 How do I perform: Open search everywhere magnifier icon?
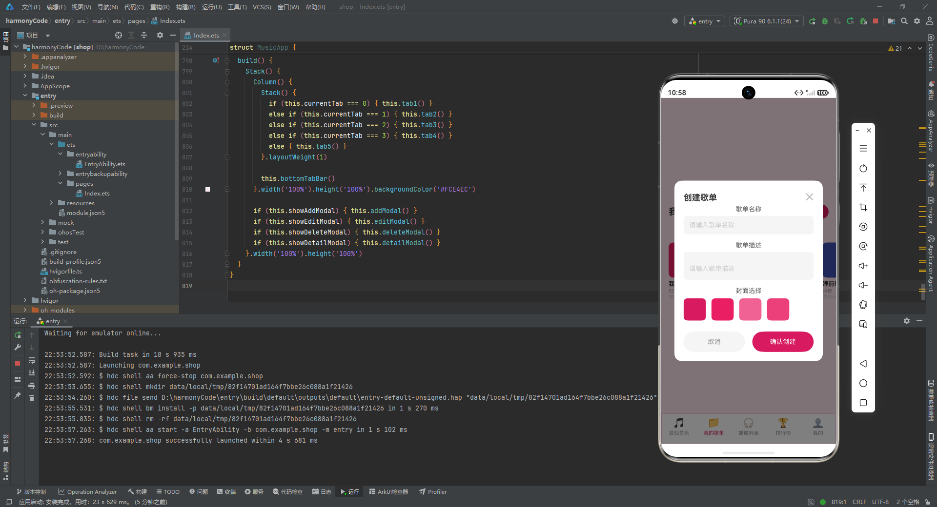pos(904,21)
